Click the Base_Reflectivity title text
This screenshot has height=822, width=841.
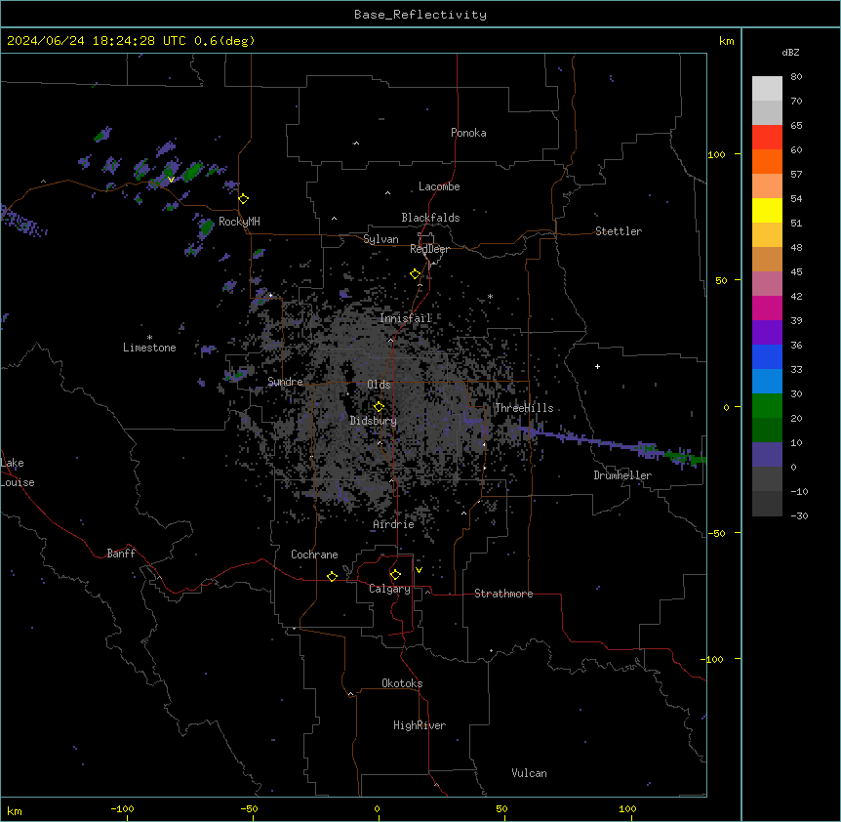click(x=420, y=15)
